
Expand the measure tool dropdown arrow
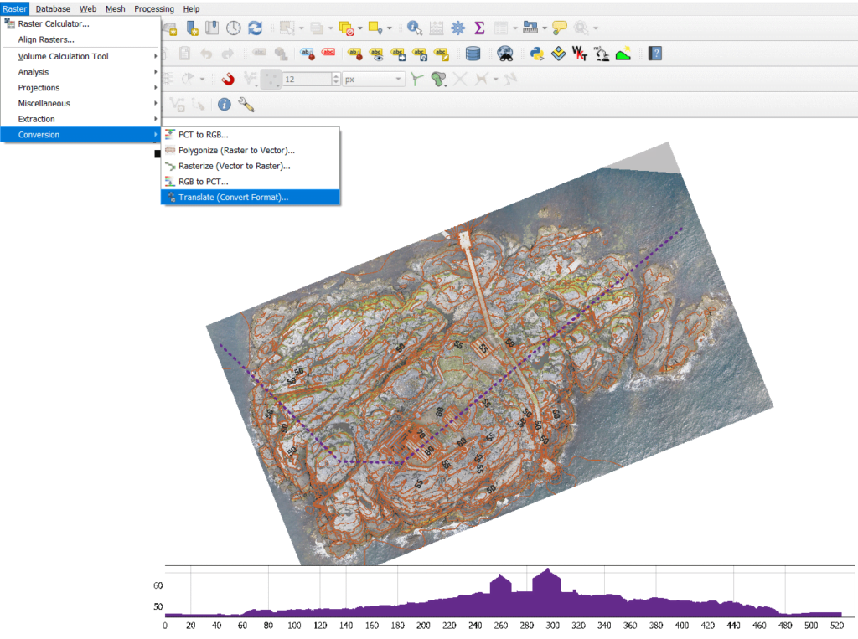coord(545,28)
